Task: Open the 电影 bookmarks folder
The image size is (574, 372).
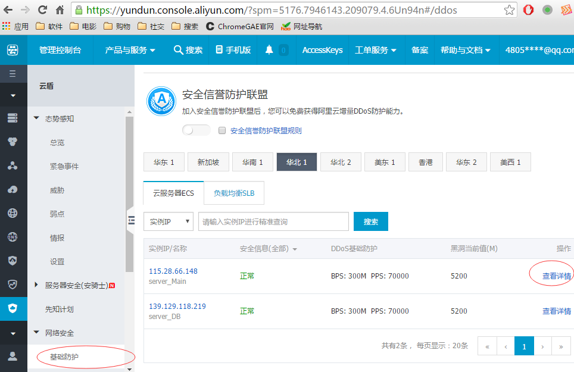Action: 83,26
